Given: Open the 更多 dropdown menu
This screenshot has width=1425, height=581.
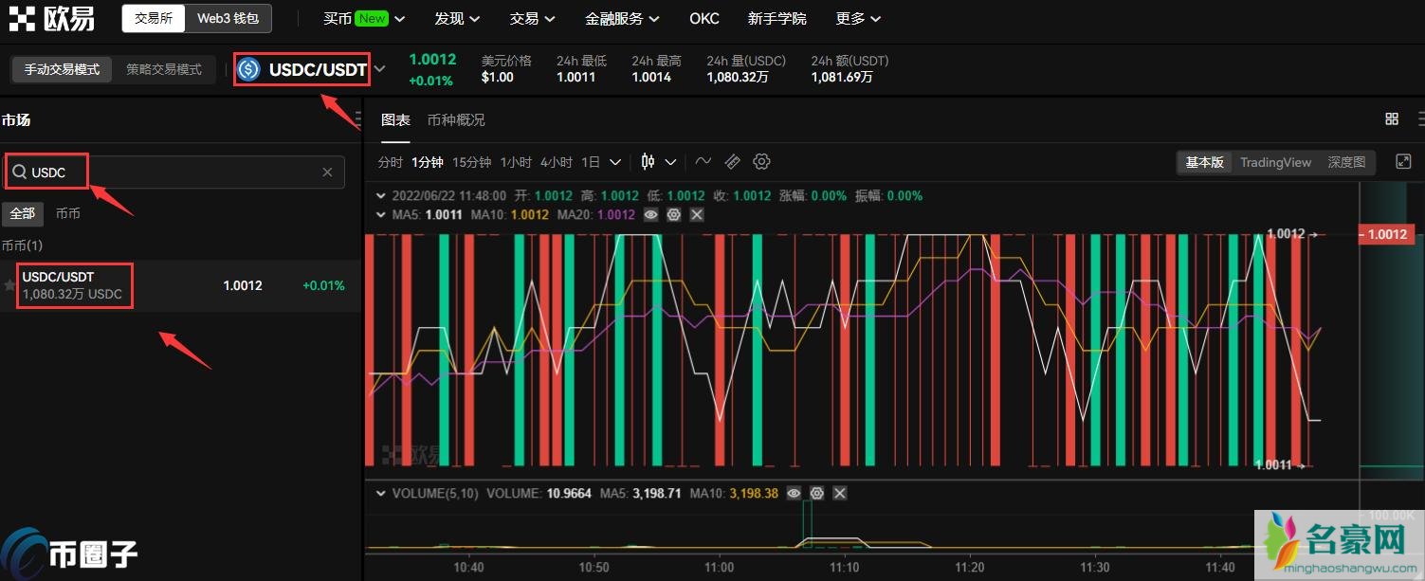Looking at the screenshot, I should (858, 18).
